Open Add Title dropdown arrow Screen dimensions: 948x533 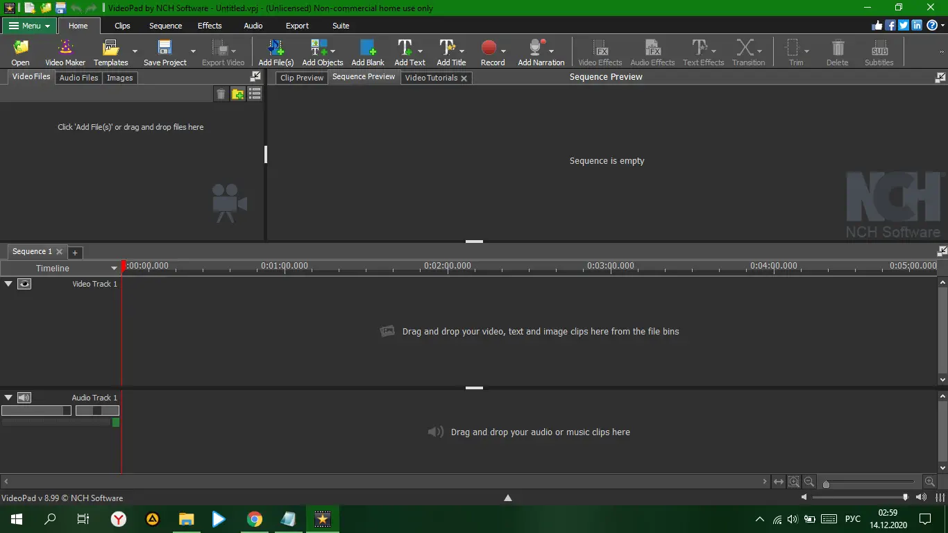(462, 51)
